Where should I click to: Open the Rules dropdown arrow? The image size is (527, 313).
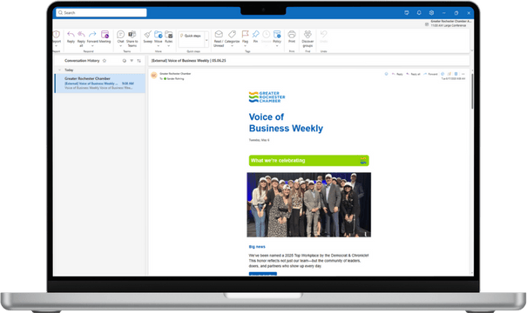(169, 46)
